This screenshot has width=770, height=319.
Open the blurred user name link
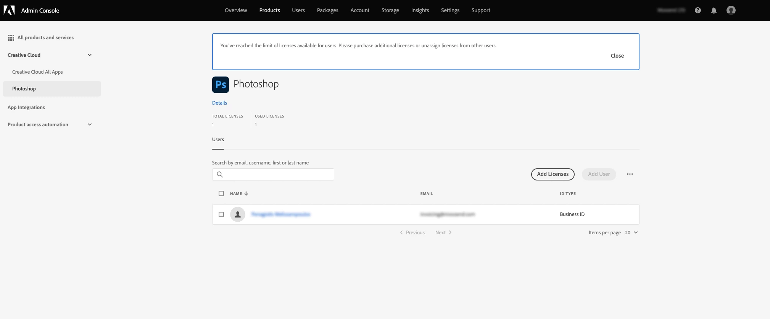coord(281,214)
